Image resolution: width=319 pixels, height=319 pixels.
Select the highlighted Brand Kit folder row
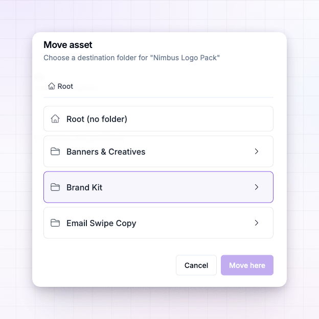click(x=158, y=187)
